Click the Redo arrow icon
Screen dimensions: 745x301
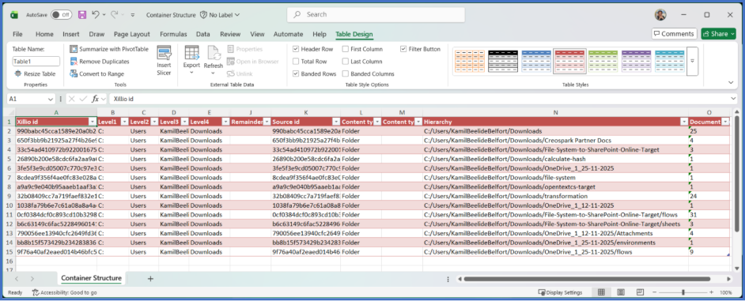(x=114, y=15)
